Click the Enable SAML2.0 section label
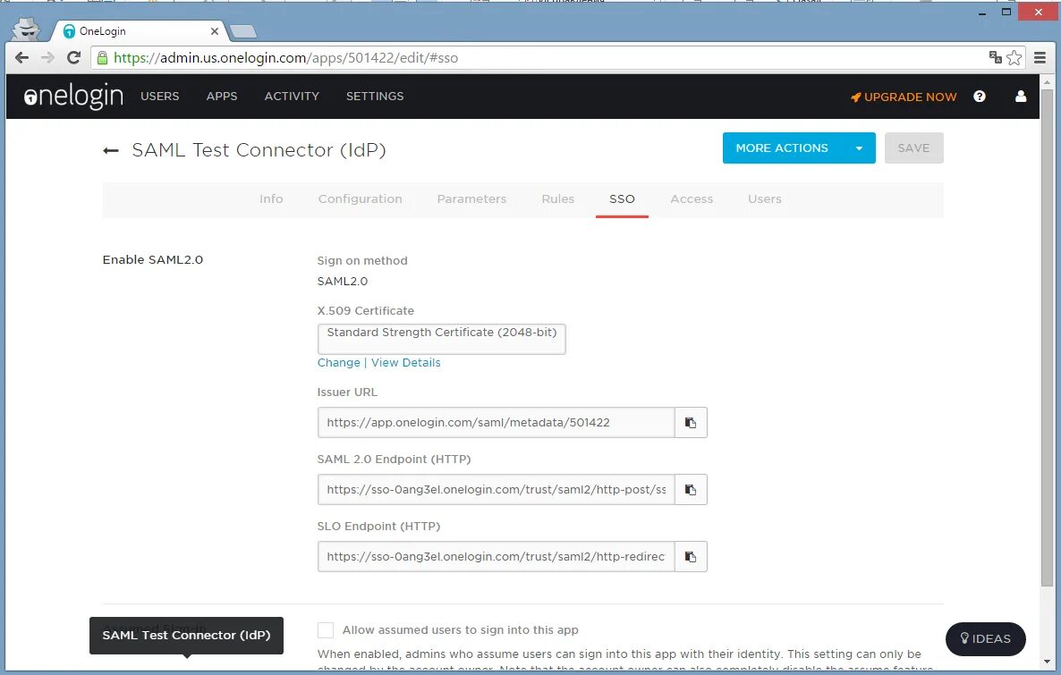This screenshot has width=1061, height=675. tap(153, 260)
